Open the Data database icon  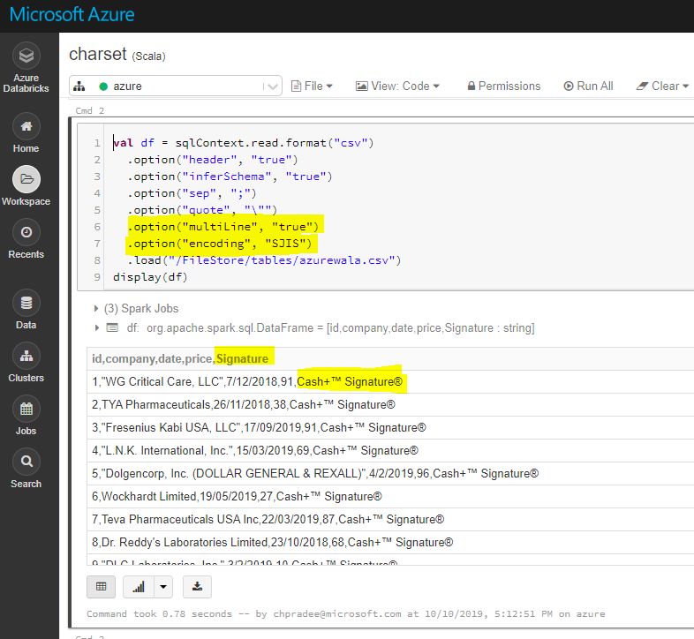click(26, 303)
